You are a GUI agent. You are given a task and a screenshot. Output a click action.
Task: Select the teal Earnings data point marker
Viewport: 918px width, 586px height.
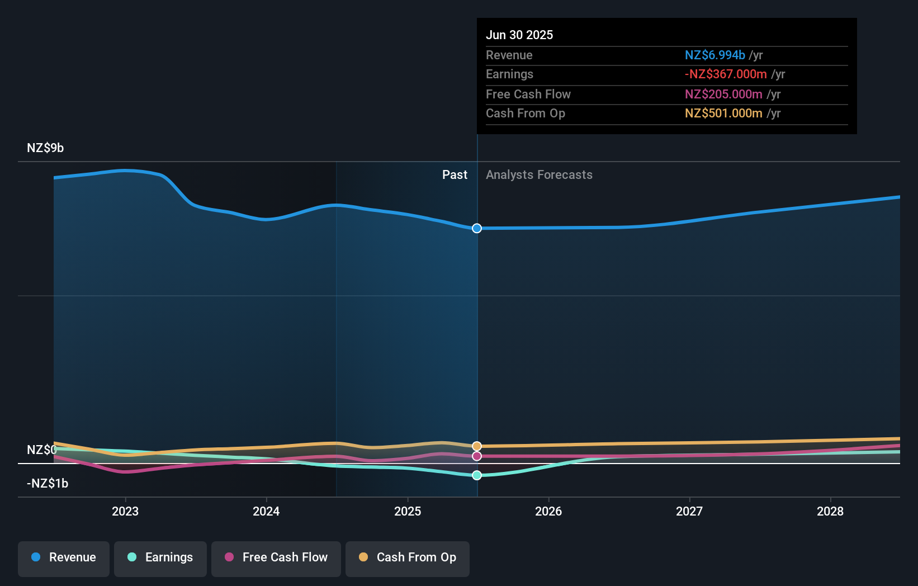[476, 475]
